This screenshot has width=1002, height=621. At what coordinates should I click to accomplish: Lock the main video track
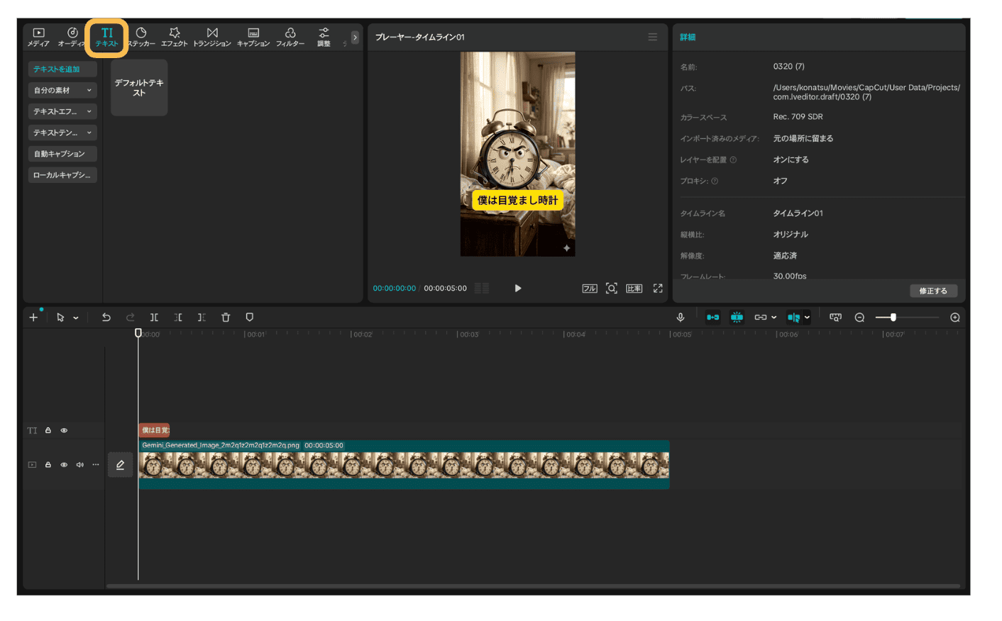pos(48,465)
